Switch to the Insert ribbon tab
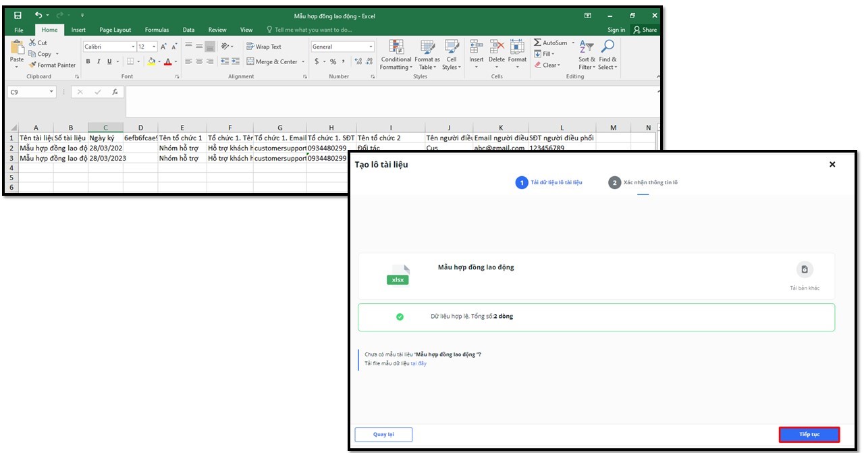Screen dimensions: 864x453 tap(78, 30)
